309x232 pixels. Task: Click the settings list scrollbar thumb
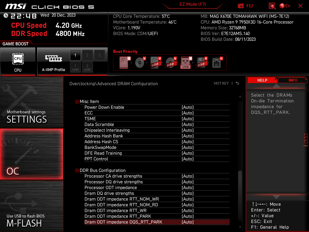tap(240, 194)
